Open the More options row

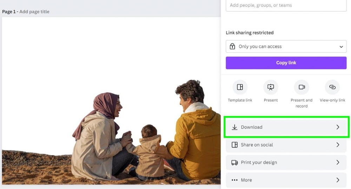coord(286,180)
